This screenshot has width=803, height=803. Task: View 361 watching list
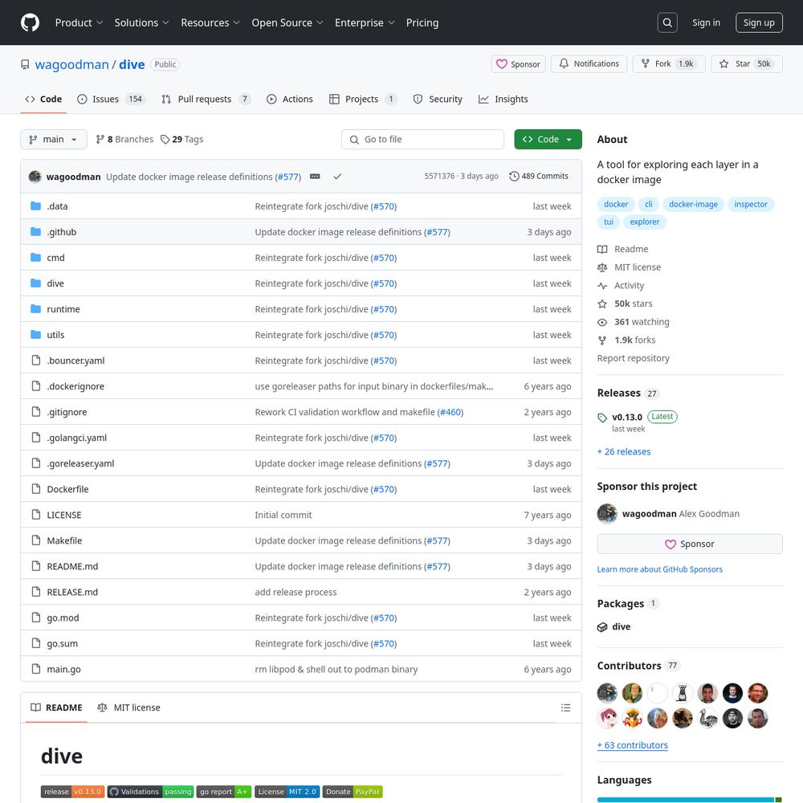click(x=641, y=322)
